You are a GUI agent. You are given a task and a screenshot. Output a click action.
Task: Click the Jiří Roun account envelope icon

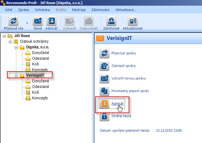(x=10, y=36)
